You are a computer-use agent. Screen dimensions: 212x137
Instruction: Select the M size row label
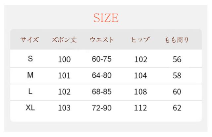click(30, 75)
